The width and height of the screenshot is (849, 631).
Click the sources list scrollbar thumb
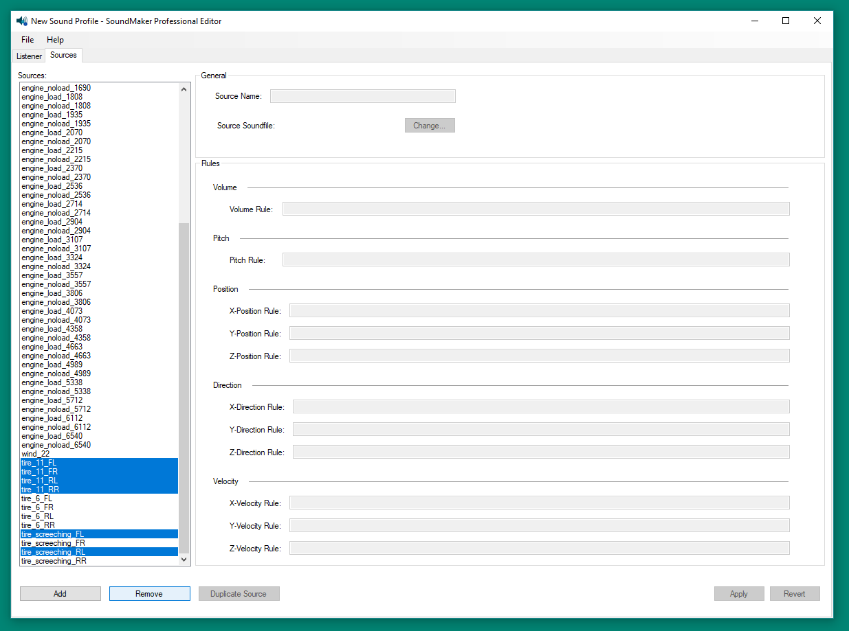point(184,388)
